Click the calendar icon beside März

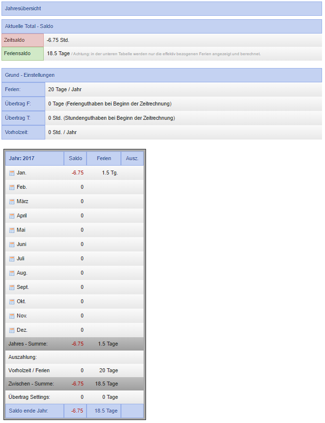click(12, 202)
